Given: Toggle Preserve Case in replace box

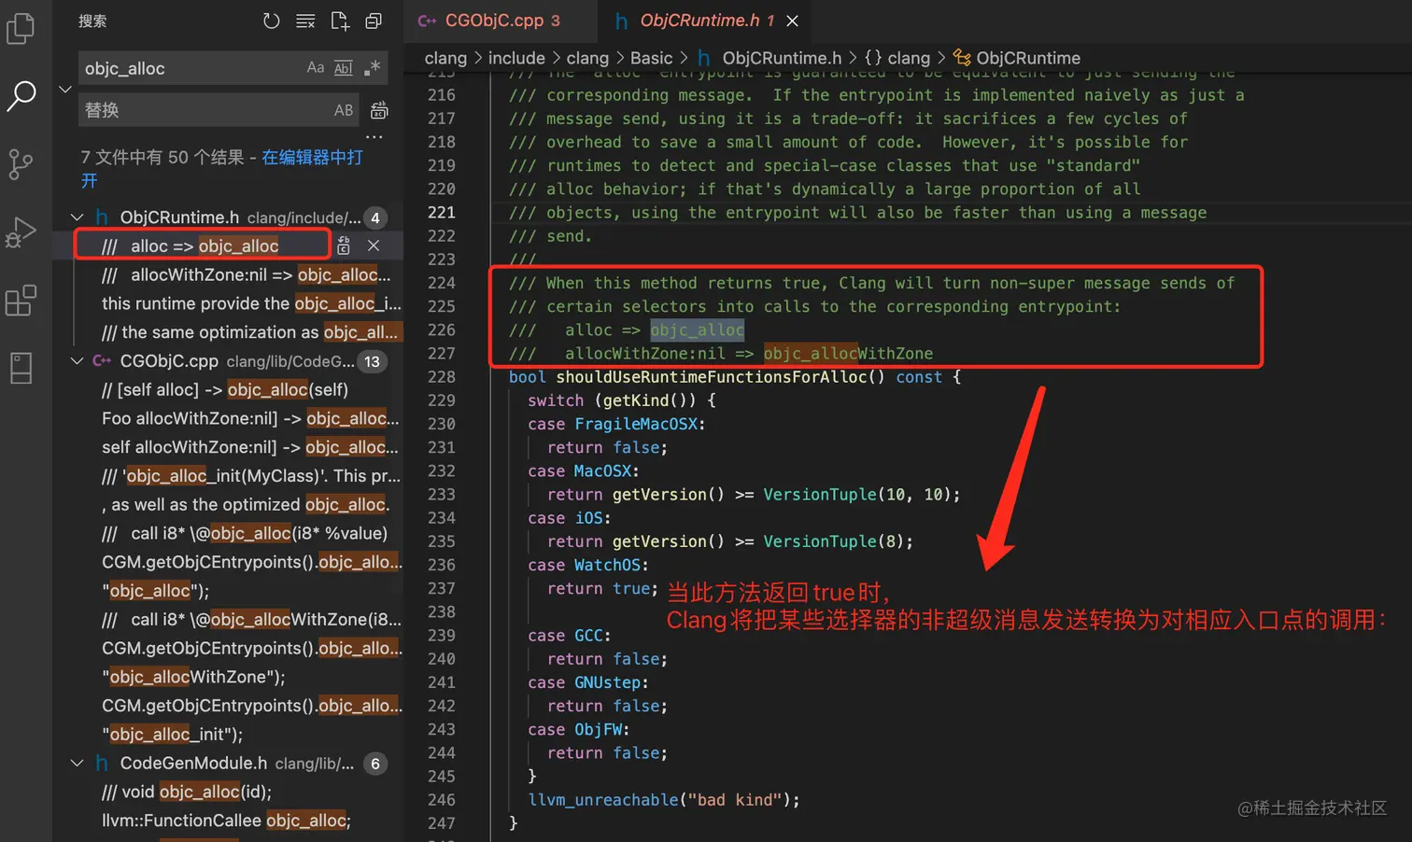Looking at the screenshot, I should 344,110.
